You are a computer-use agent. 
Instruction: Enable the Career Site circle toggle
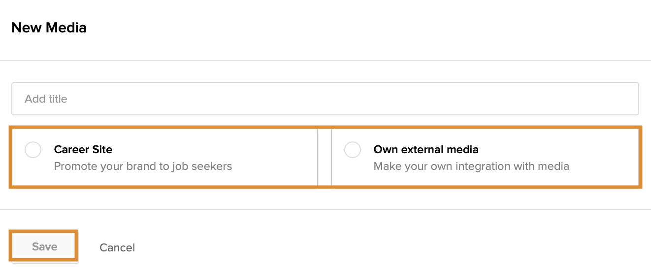tap(33, 150)
